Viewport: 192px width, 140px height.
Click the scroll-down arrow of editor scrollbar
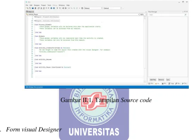click(x=145, y=82)
